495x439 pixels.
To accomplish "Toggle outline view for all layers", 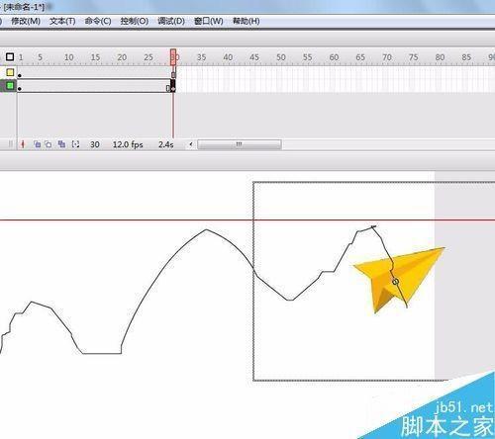I will 10,57.
